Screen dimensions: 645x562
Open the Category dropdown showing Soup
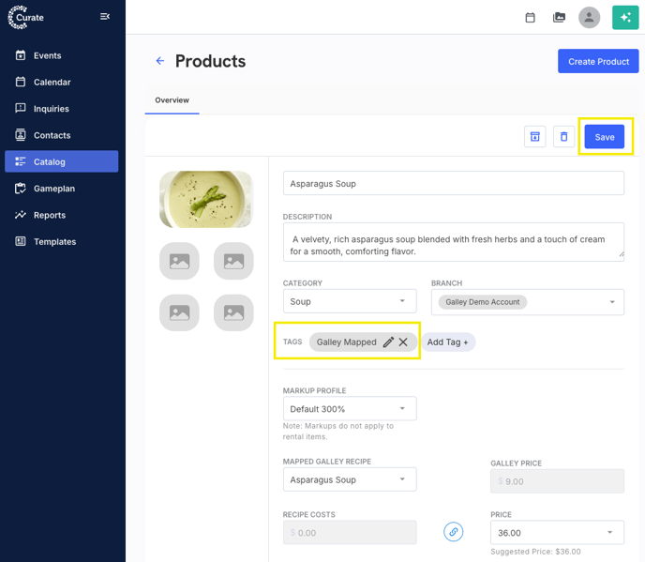pyautogui.click(x=350, y=301)
